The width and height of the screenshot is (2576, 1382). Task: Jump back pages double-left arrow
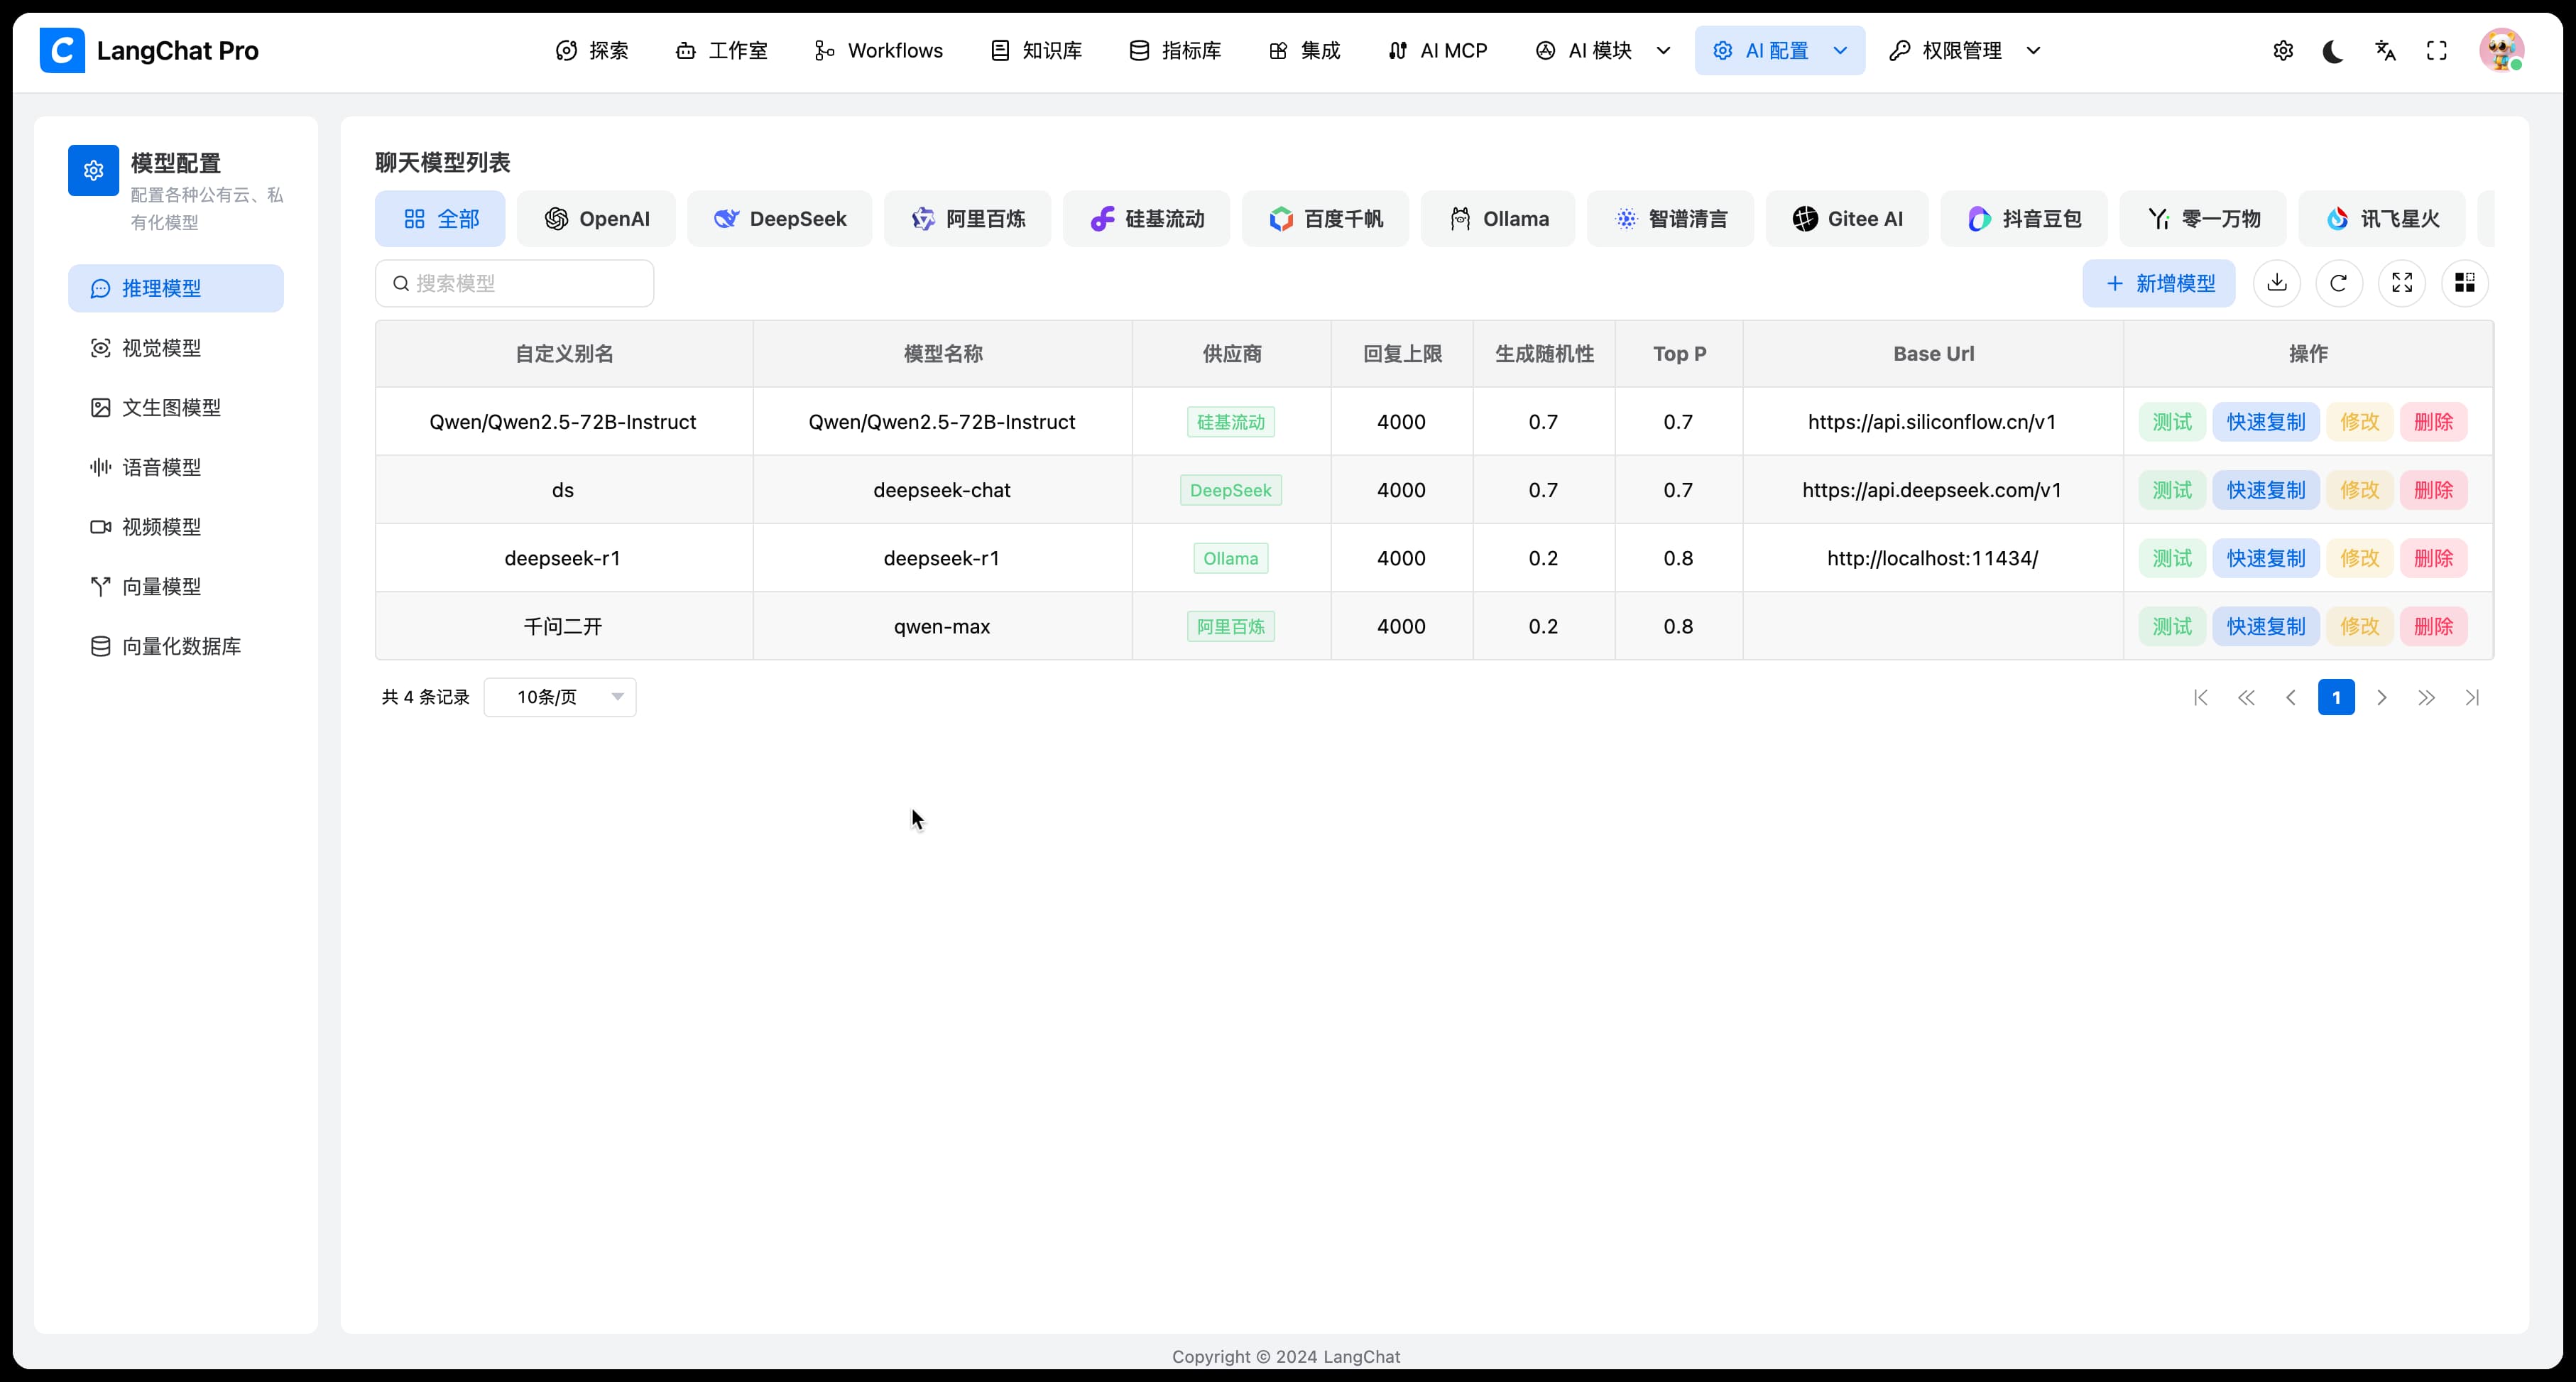2246,697
